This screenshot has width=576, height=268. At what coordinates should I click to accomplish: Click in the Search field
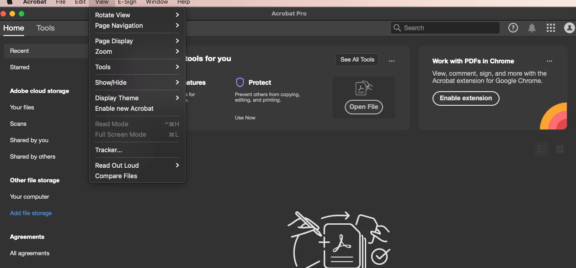click(x=445, y=28)
